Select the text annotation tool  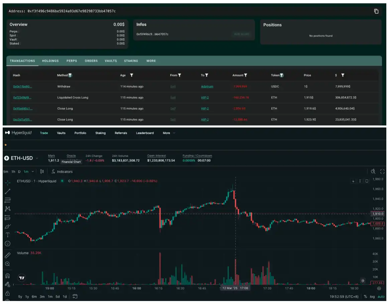[x=7, y=235]
